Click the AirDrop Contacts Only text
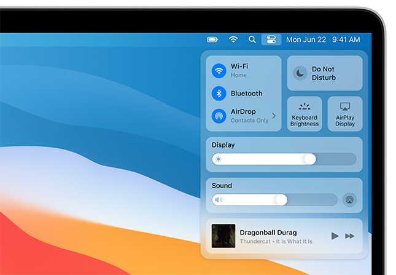This screenshot has width=396, height=275. [x=249, y=121]
